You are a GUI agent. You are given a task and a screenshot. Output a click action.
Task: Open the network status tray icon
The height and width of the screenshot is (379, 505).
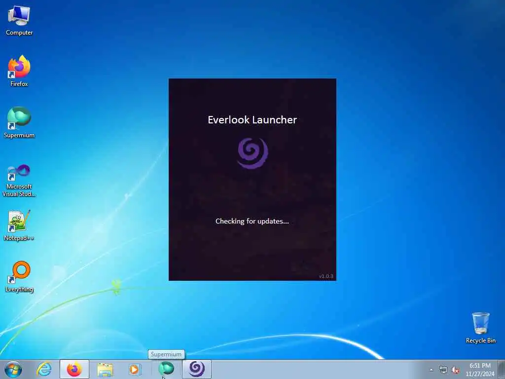[x=443, y=370]
